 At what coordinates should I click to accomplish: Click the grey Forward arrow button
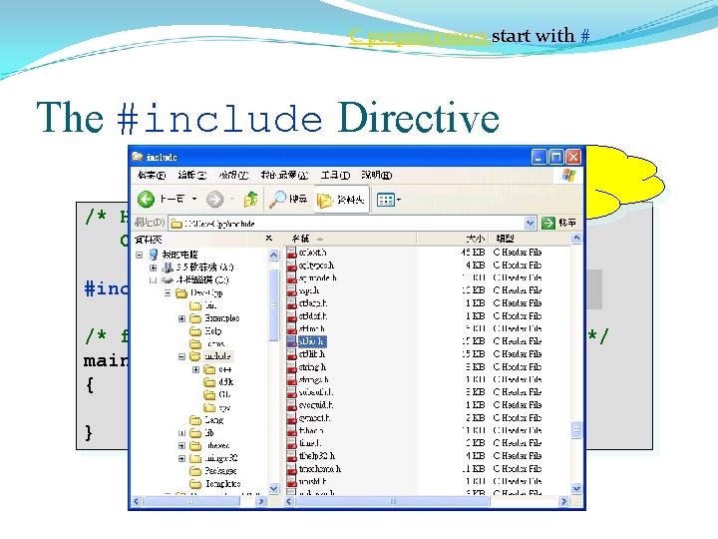[214, 199]
